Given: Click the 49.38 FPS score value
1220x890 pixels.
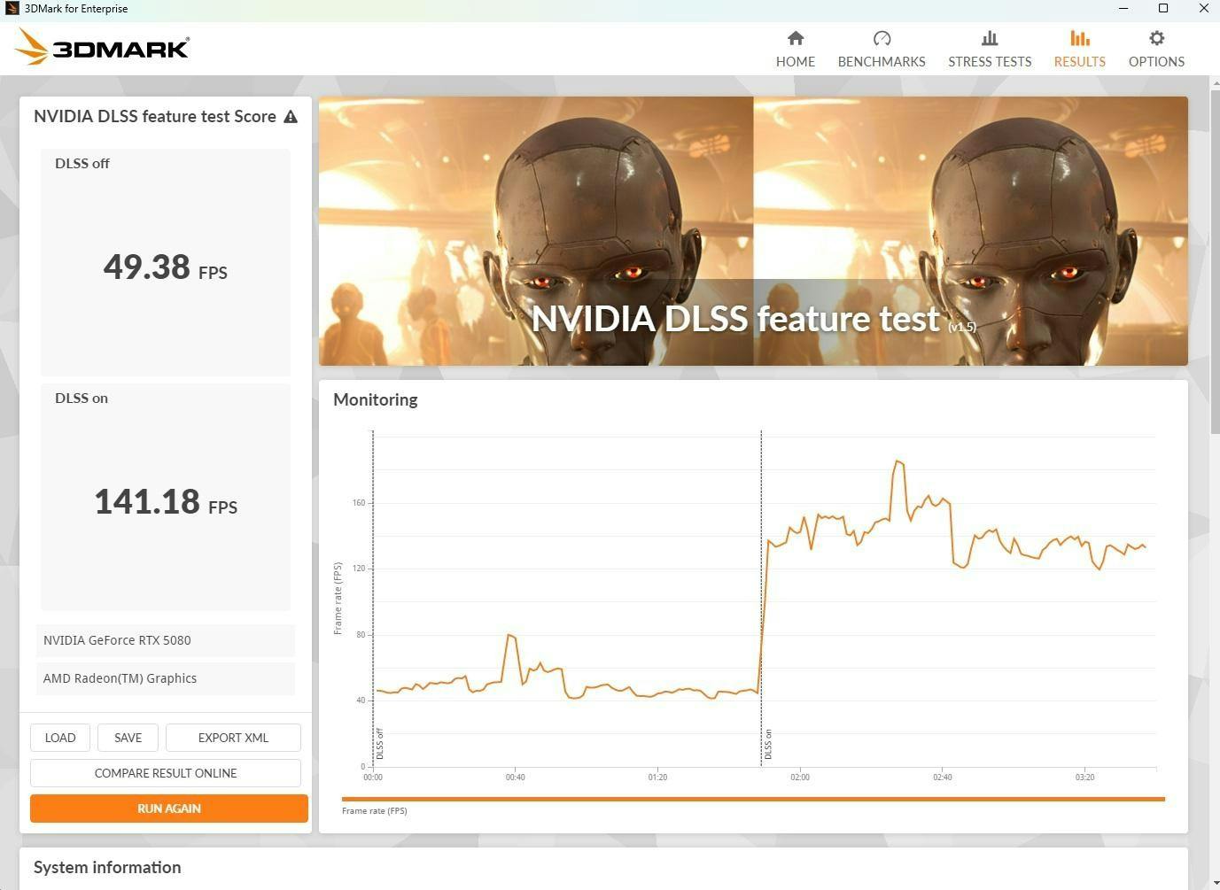Looking at the screenshot, I should [x=166, y=267].
